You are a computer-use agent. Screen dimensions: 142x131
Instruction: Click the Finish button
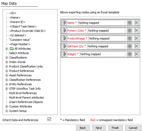[115, 128]
